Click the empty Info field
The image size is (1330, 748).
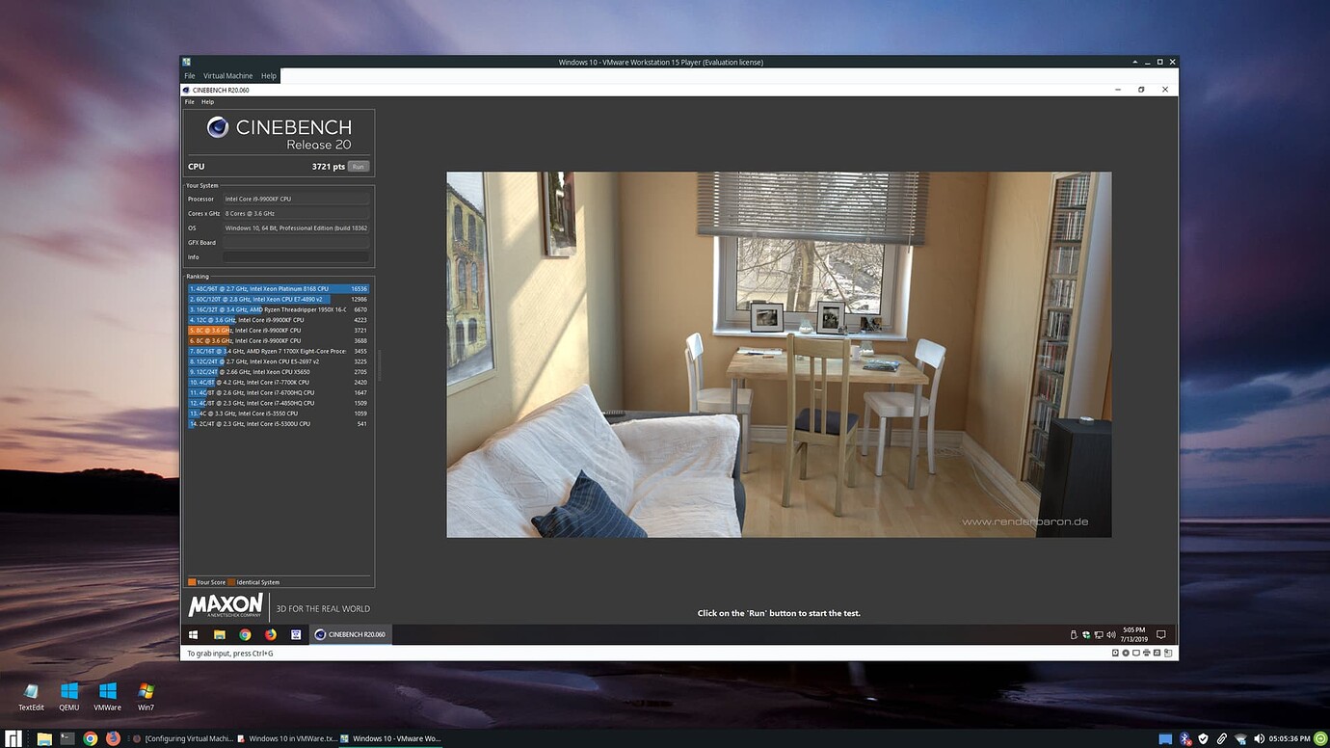click(296, 257)
